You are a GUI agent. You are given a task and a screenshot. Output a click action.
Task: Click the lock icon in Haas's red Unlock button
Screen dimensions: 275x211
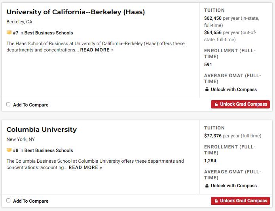(216, 105)
